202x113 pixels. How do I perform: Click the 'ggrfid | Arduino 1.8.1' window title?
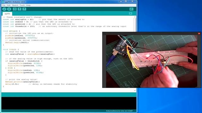coord(15,2)
